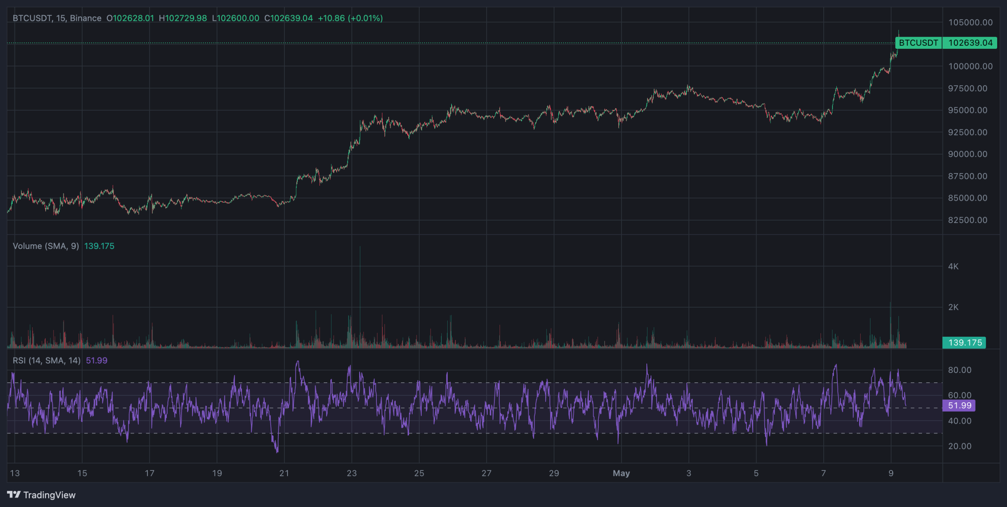Select the 139.175 volume value badge
This screenshot has height=507, width=1007.
(964, 343)
